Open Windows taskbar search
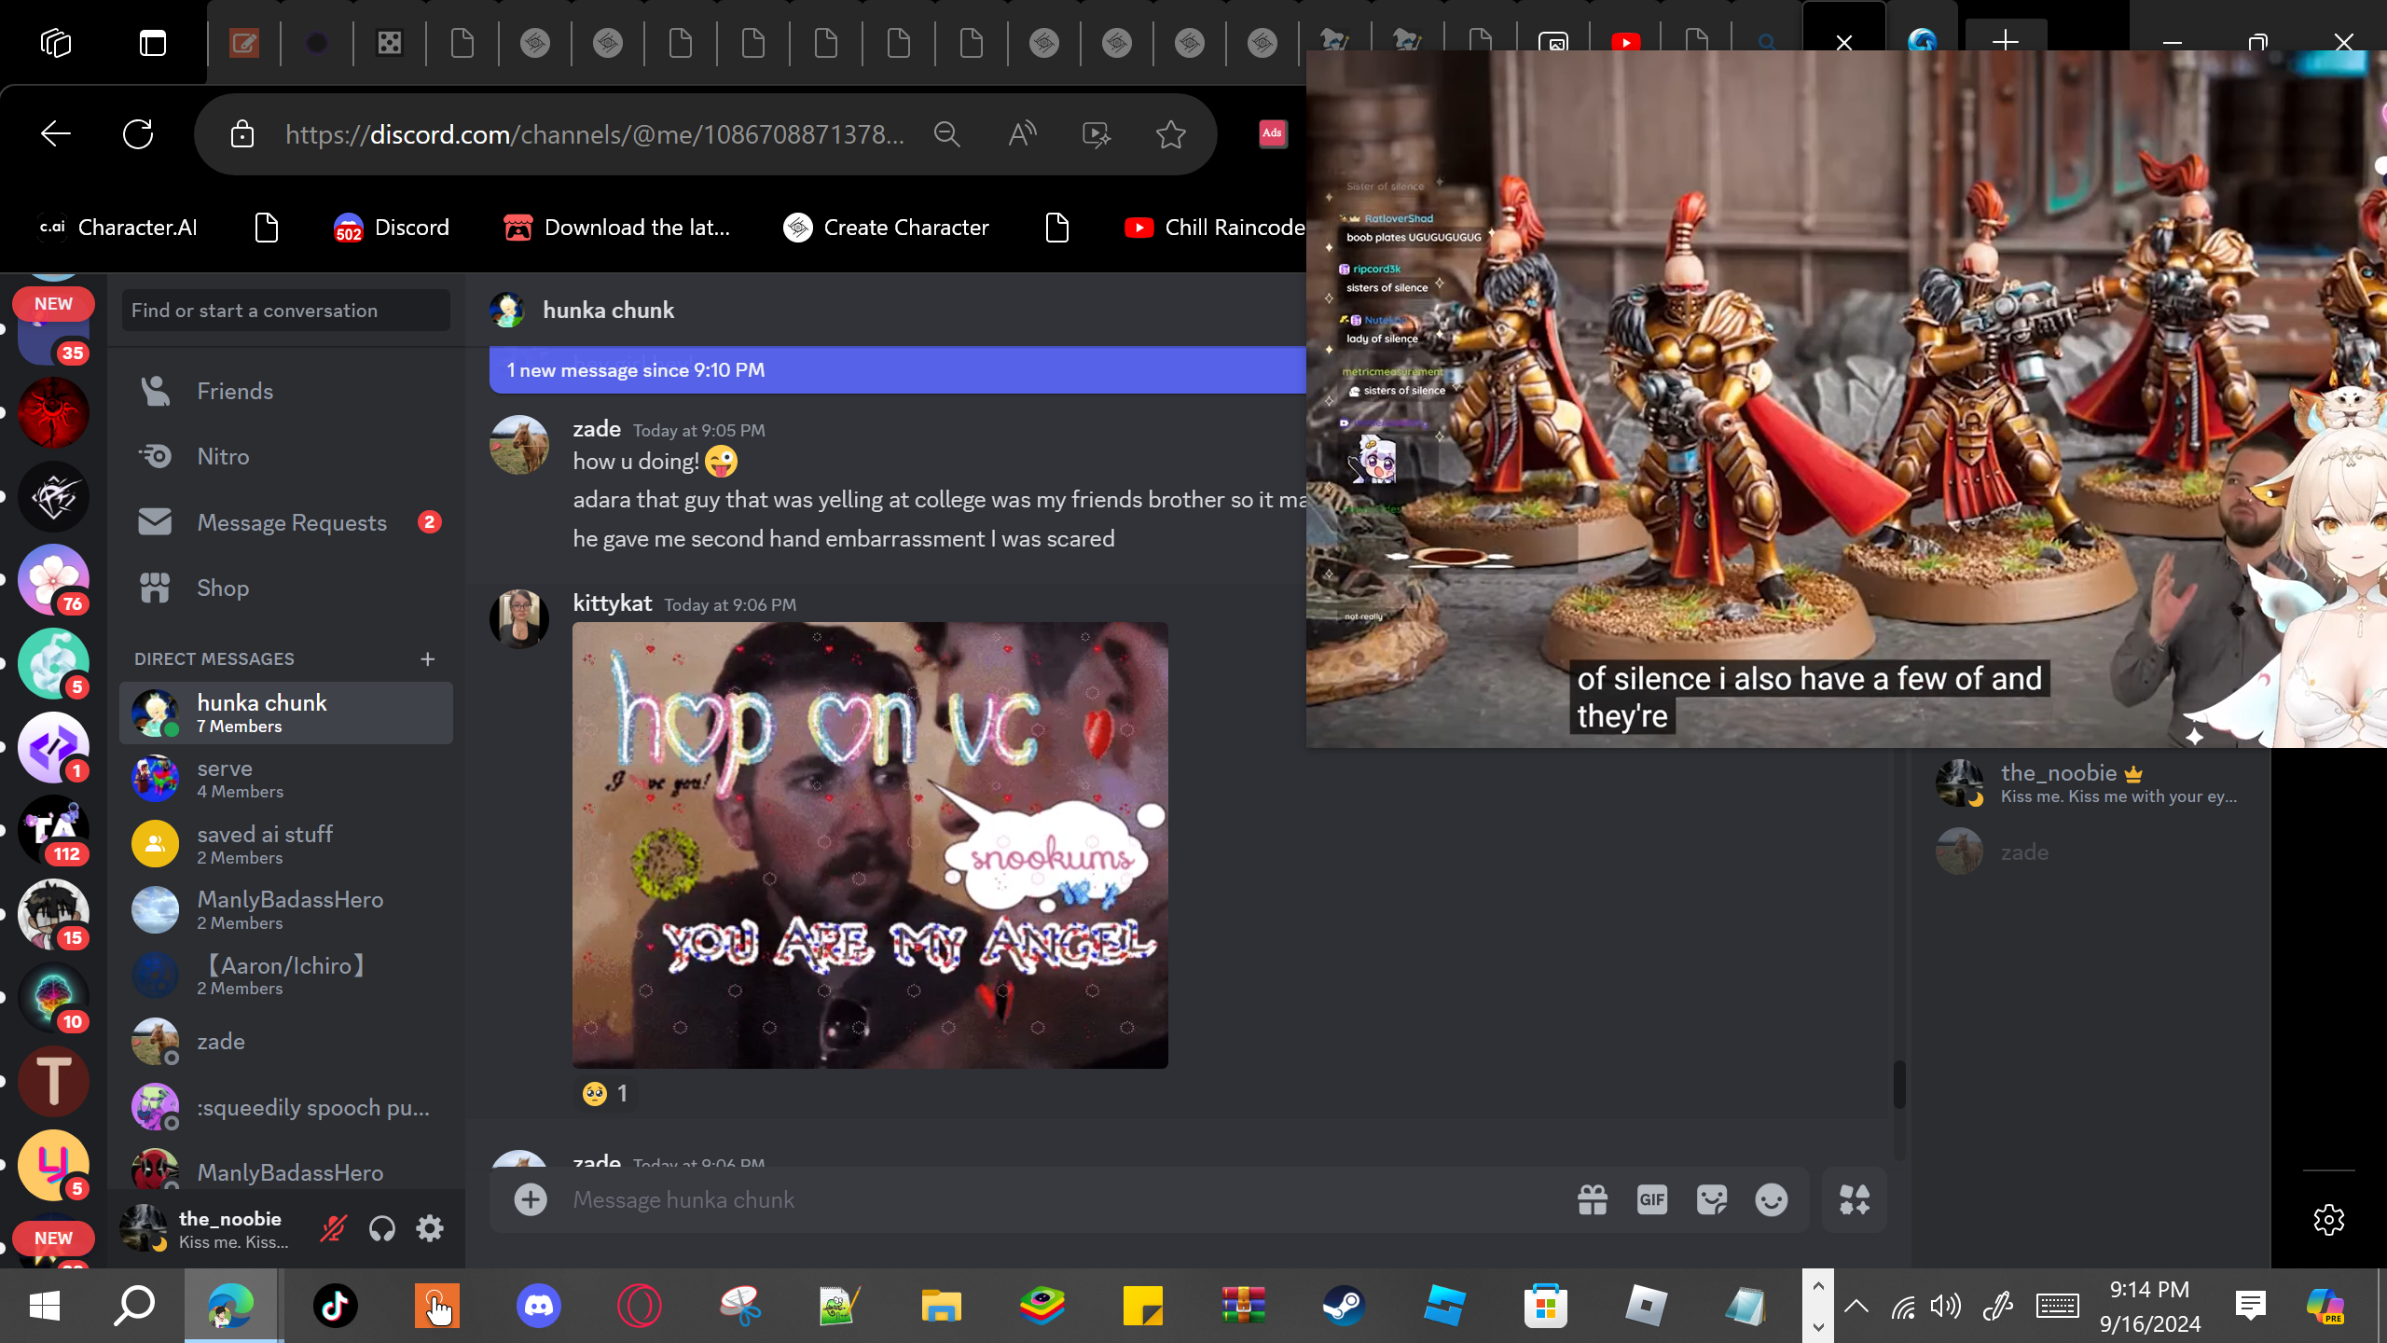 click(x=134, y=1306)
